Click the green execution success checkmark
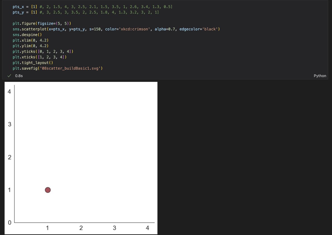The height and width of the screenshot is (235, 332). coord(9,76)
